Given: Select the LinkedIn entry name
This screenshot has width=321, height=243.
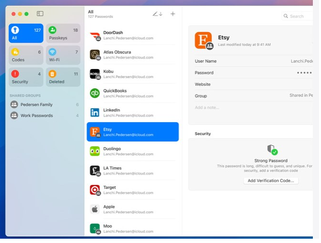Looking at the screenshot, I should 112,110.
